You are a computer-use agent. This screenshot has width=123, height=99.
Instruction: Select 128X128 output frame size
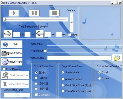[36, 83]
